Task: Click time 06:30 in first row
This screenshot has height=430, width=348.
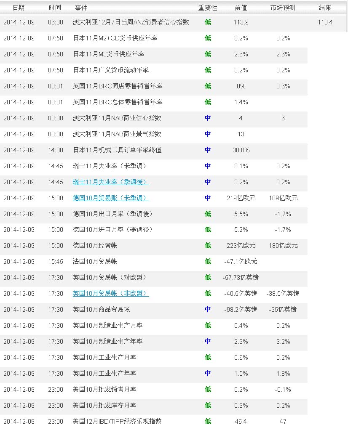Action: (x=56, y=22)
